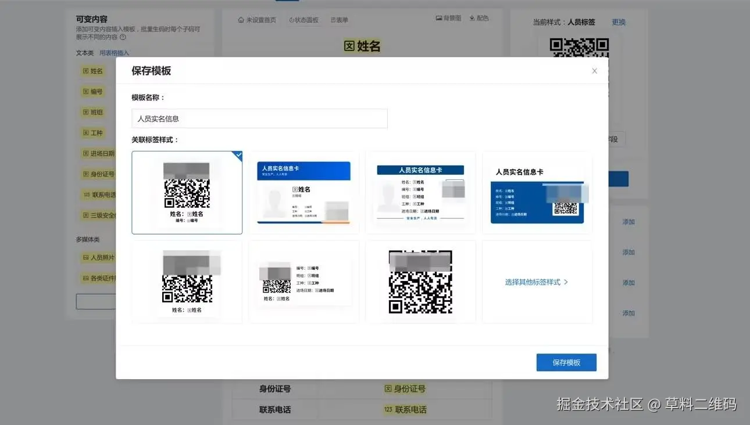Viewport: 750px width, 425px height.
Task: Open the 表单 tab
Action: [x=340, y=20]
